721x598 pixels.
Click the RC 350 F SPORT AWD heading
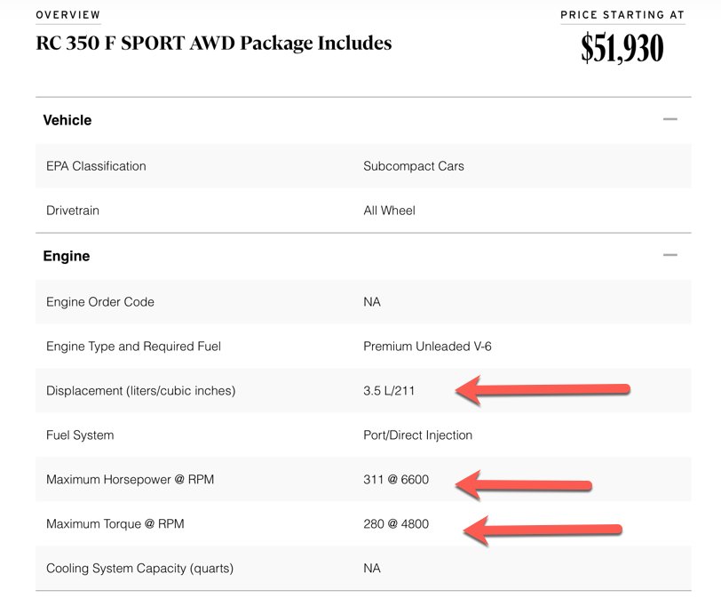coord(214,43)
